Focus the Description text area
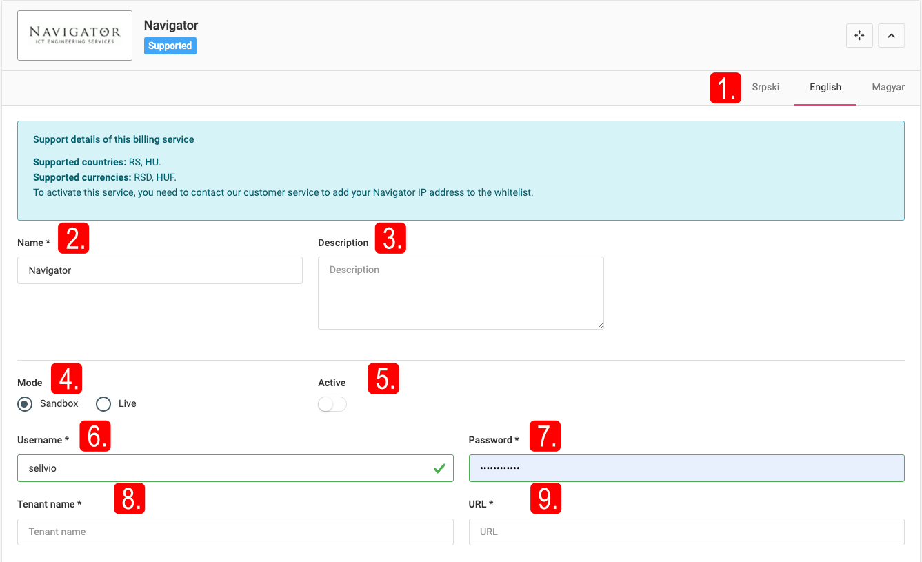Image resolution: width=922 pixels, height=562 pixels. 460,292
